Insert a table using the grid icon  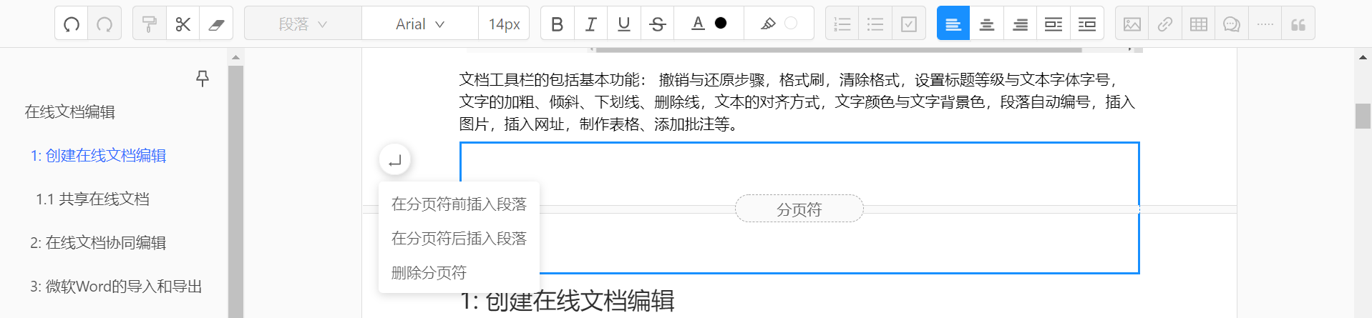[x=1199, y=24]
